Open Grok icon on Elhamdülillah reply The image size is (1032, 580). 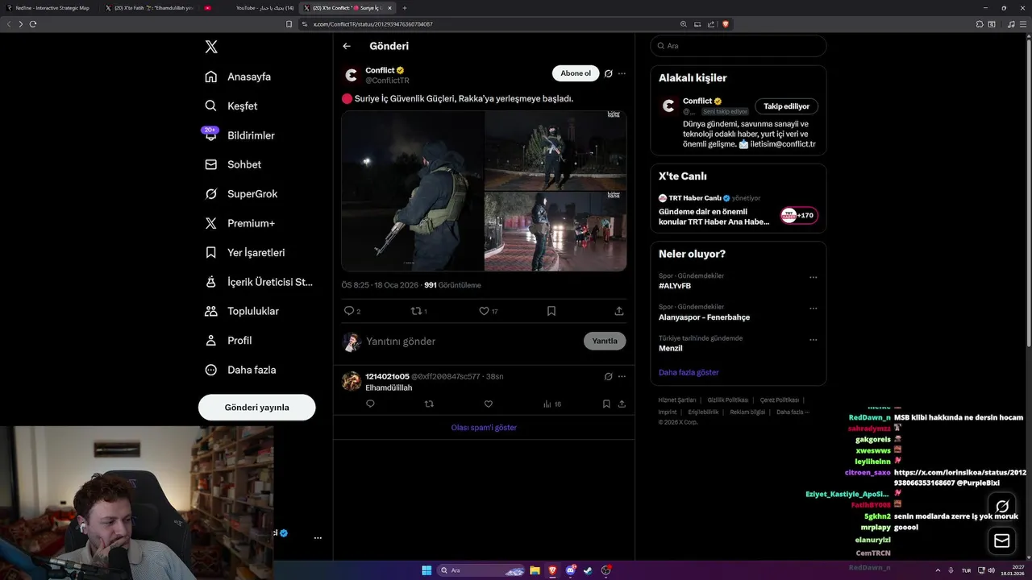coord(609,376)
